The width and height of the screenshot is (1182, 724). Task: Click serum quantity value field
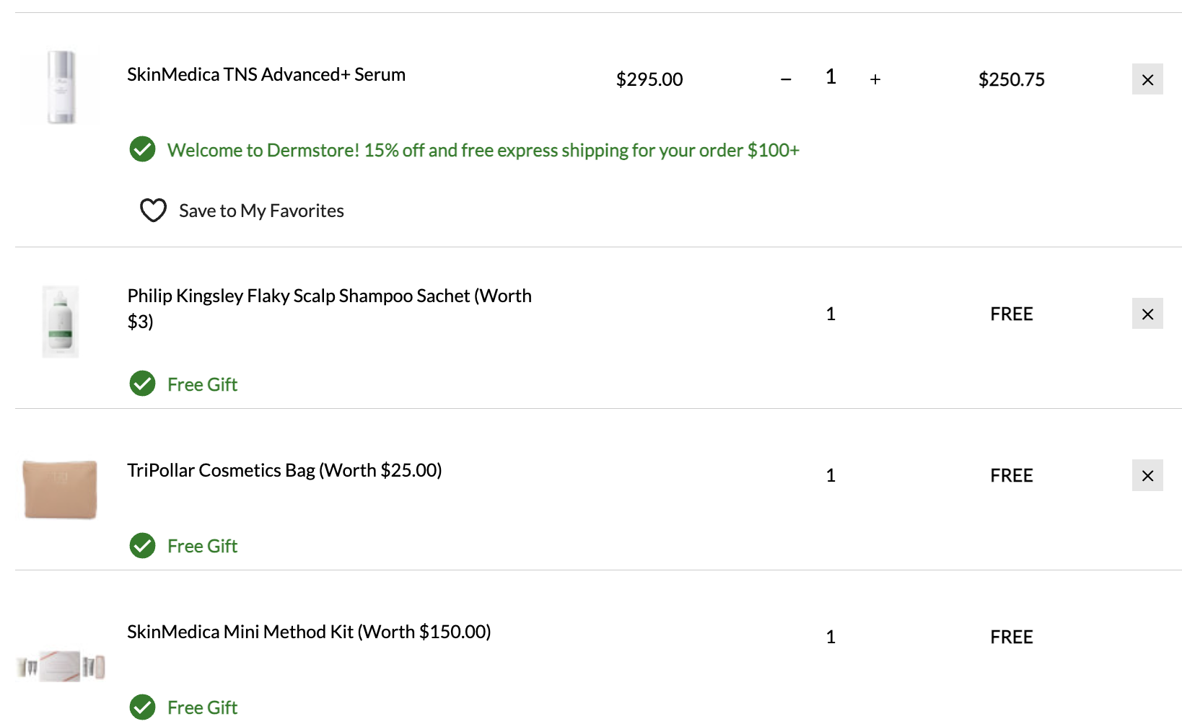pyautogui.click(x=831, y=77)
